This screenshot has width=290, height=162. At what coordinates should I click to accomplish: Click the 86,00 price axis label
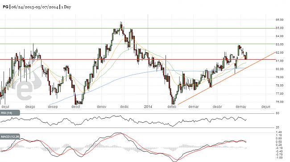pyautogui.click(x=279, y=20)
